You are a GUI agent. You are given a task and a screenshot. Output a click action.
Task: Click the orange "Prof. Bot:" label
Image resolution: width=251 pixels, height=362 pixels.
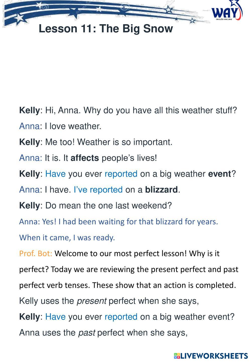[36, 253]
